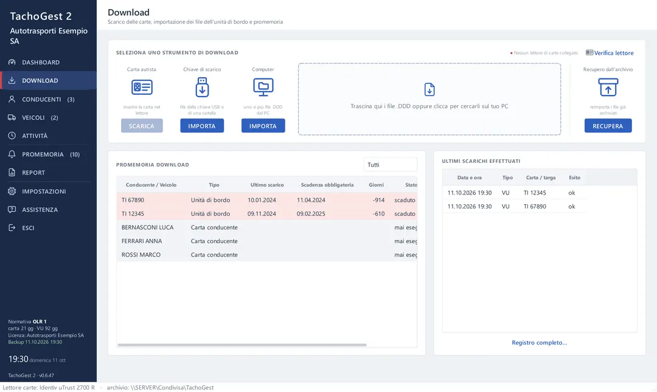Click the Dashboard gauge icon in sidebar
This screenshot has height=392, width=657.
12,62
